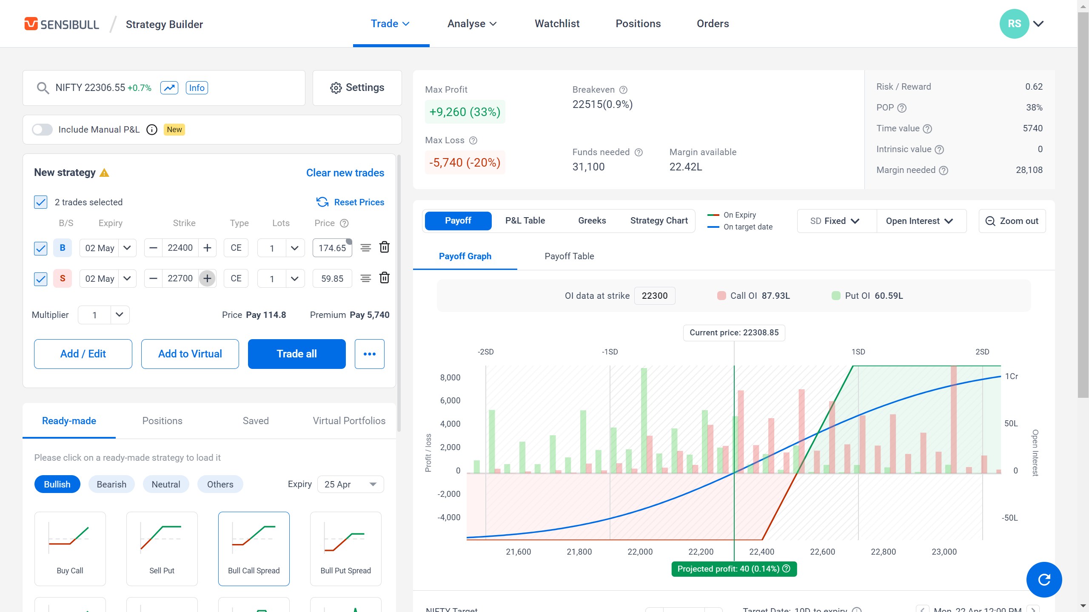Screen dimensions: 1089x612
Task: Click the Margin needed help icon
Action: tap(944, 170)
